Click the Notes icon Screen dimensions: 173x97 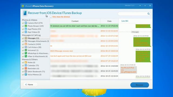(26, 62)
